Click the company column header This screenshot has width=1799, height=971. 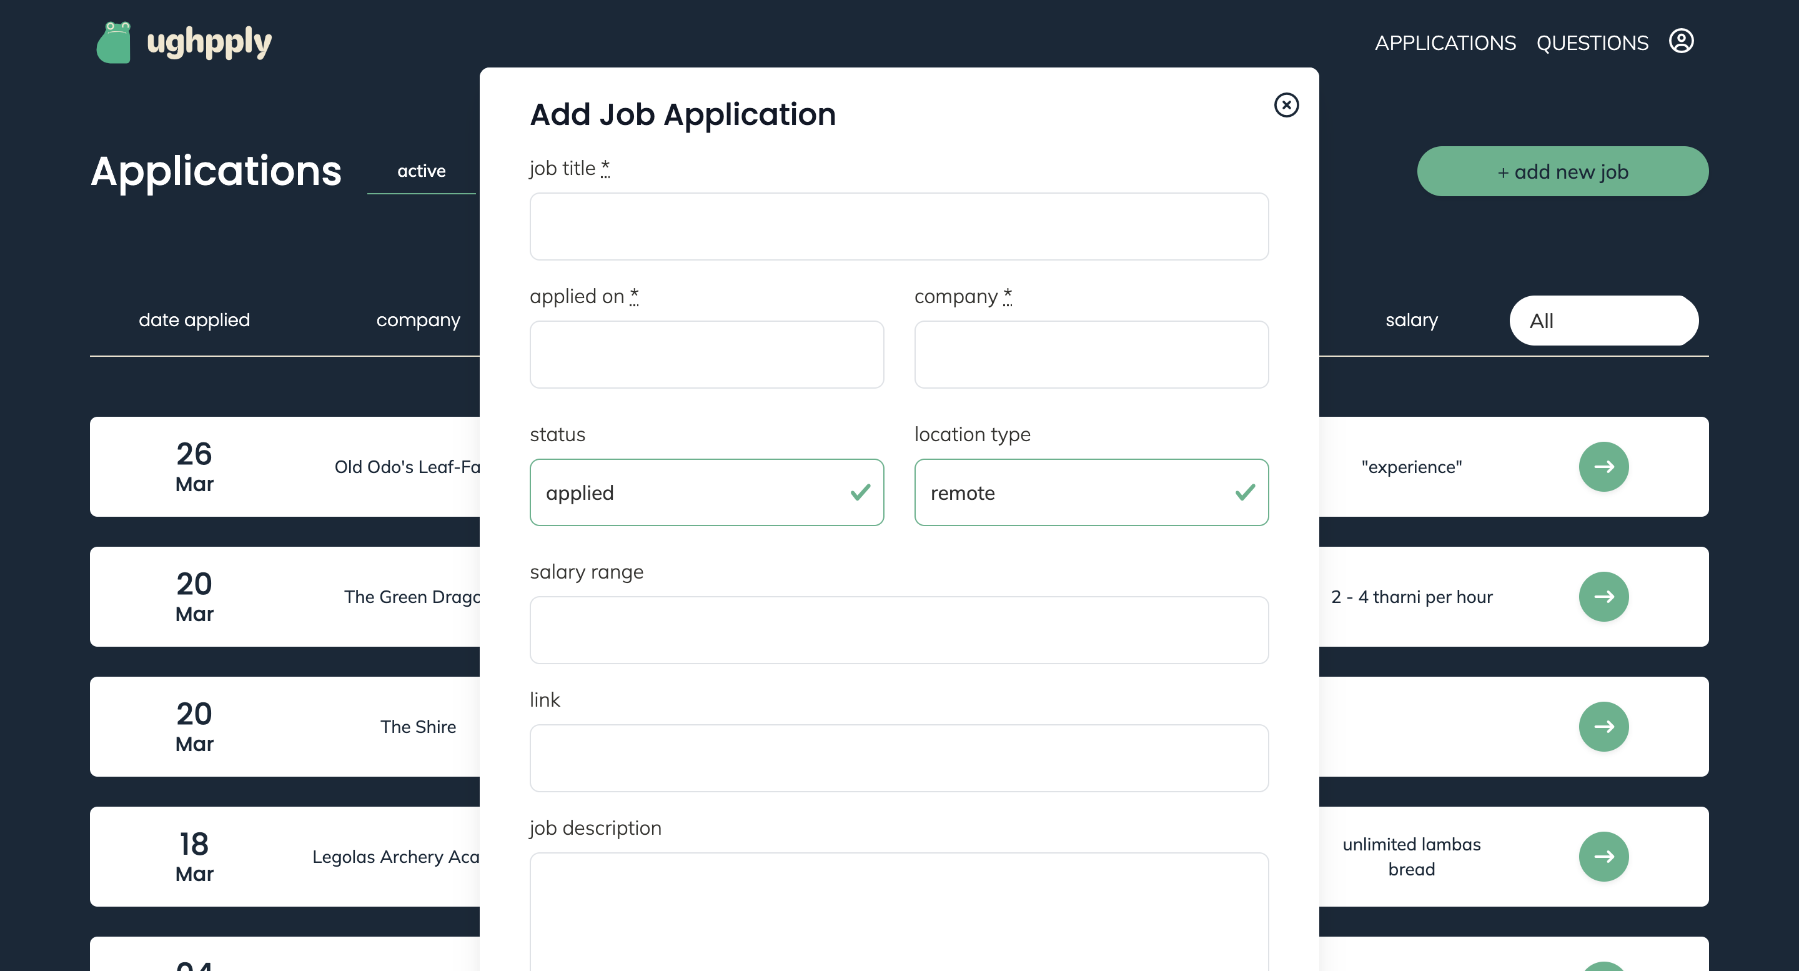419,320
